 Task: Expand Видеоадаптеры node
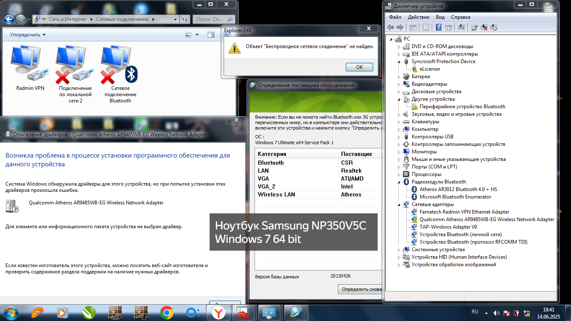tap(399, 84)
